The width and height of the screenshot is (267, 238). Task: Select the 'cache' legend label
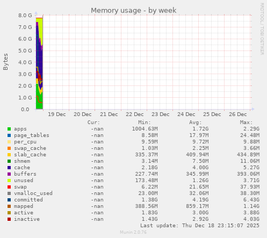22,168
